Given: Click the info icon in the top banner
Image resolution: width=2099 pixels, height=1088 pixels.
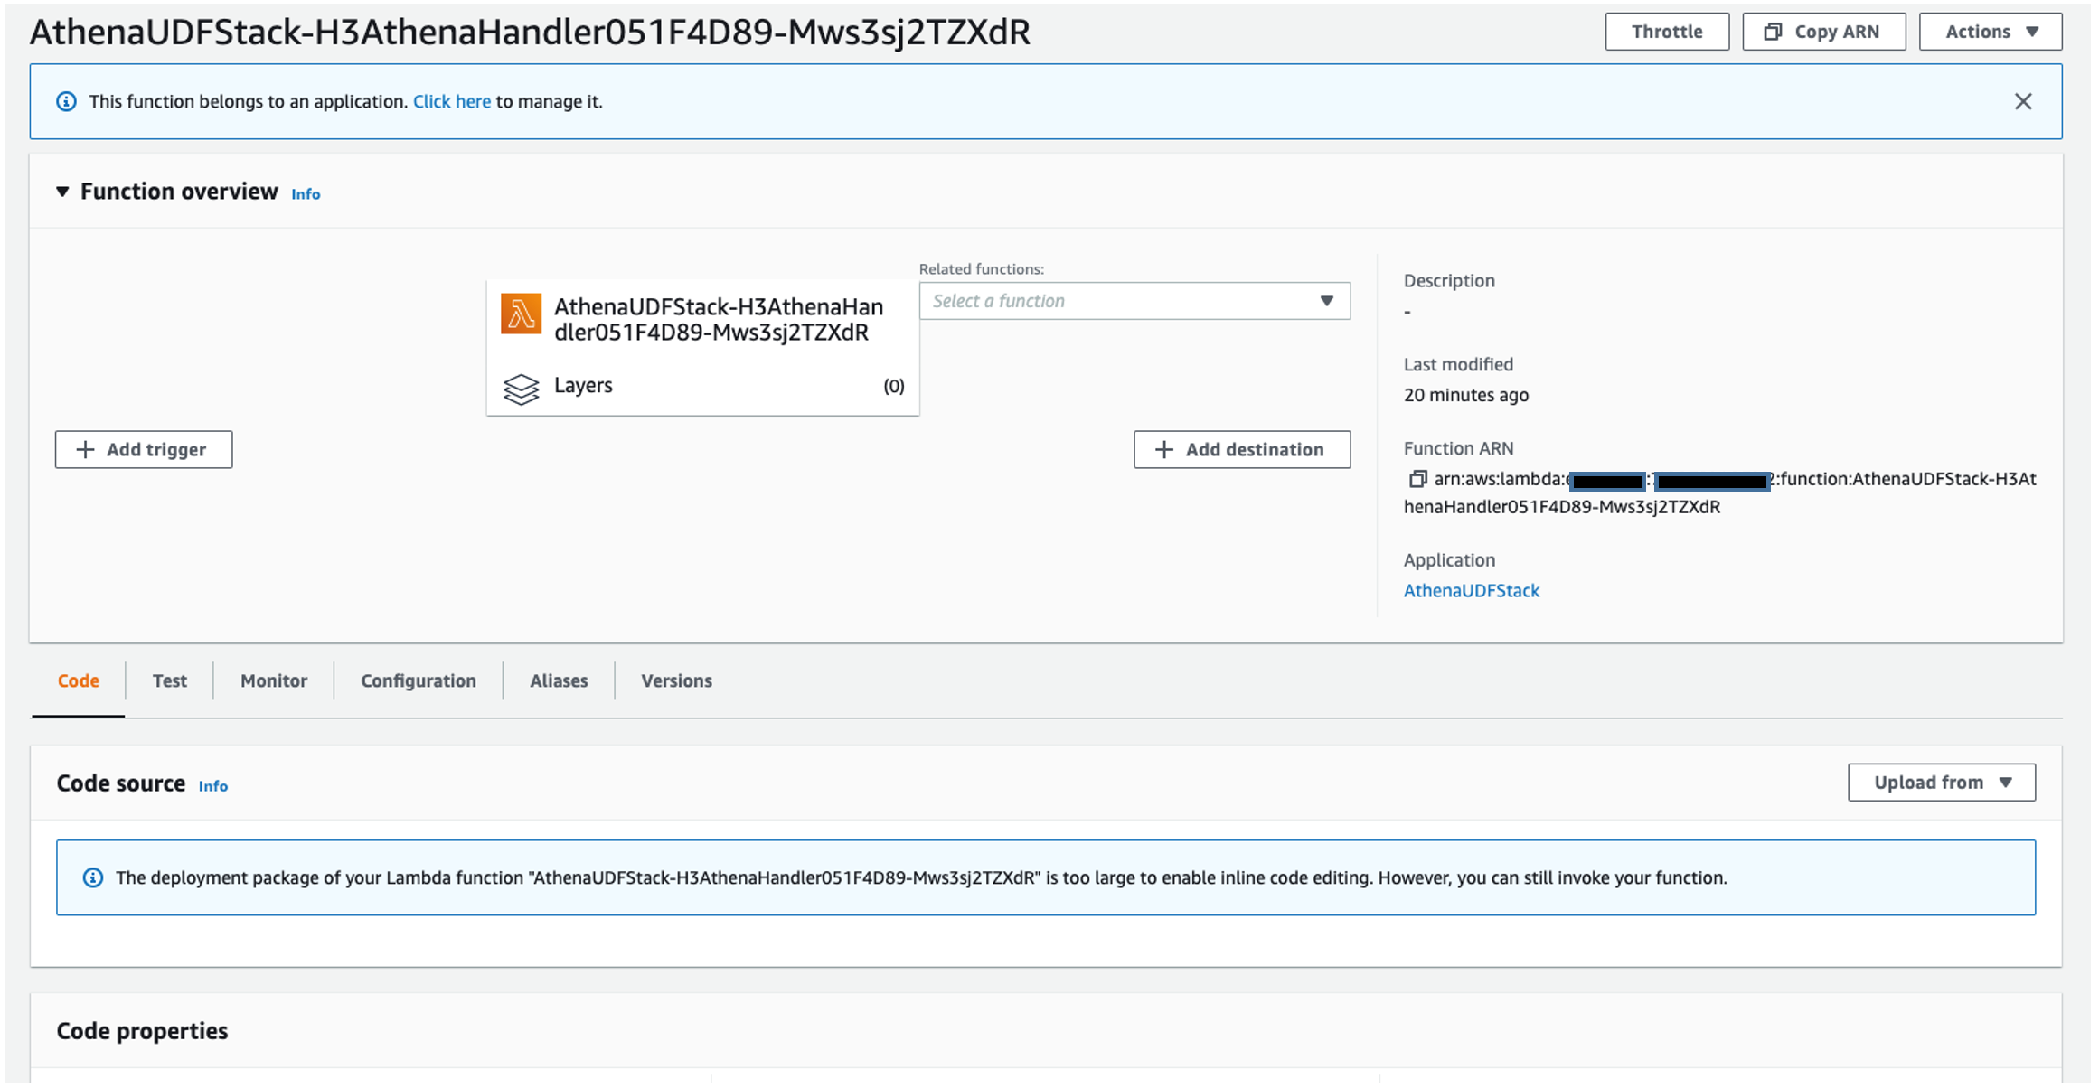Looking at the screenshot, I should pyautogui.click(x=66, y=101).
